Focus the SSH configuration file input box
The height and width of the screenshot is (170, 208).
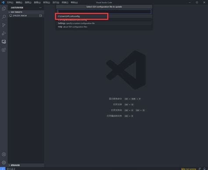coord(104,12)
